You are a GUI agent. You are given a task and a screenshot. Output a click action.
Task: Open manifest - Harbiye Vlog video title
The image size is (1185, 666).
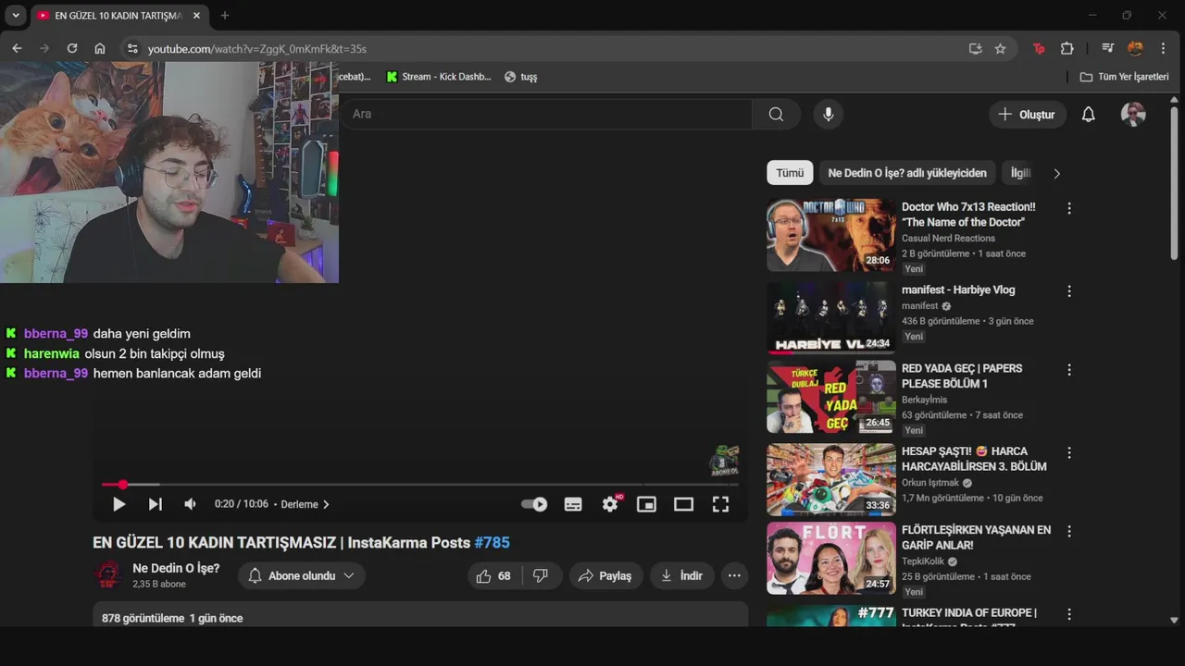click(958, 290)
